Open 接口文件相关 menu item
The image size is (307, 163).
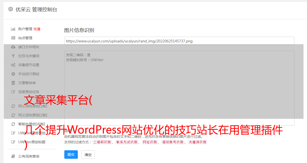point(29,47)
